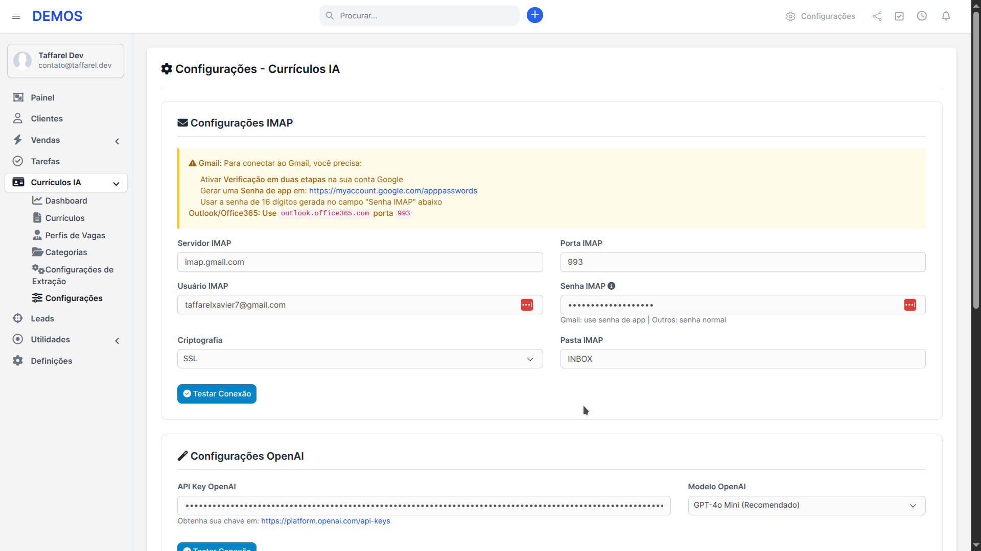Click the history clock icon
This screenshot has height=551, width=981.
point(922,16)
